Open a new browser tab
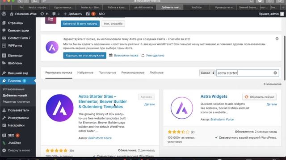The height and width of the screenshot is (160, 286). point(283,8)
